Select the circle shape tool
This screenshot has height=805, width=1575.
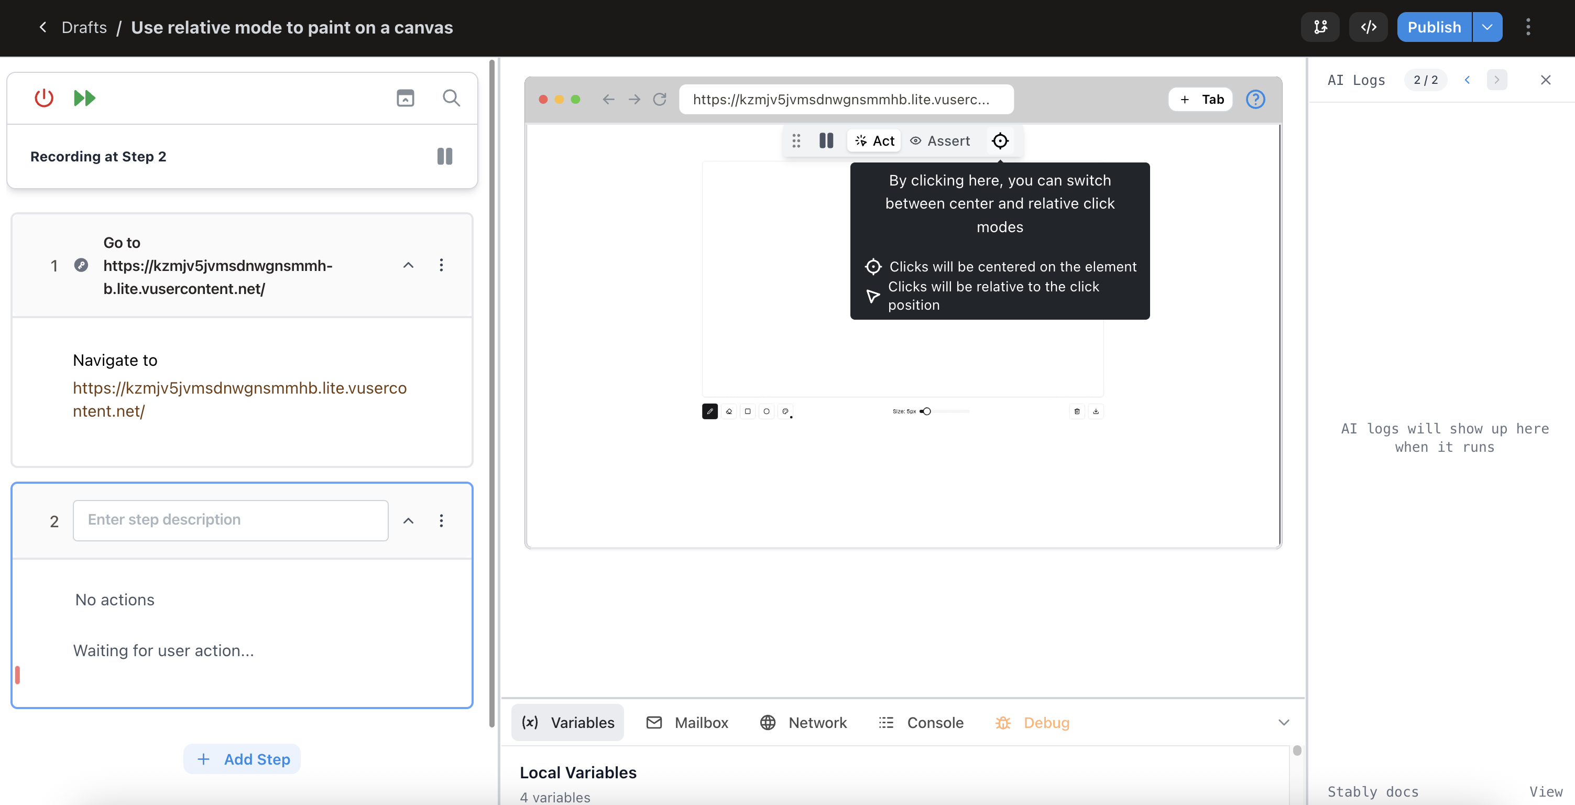point(766,412)
